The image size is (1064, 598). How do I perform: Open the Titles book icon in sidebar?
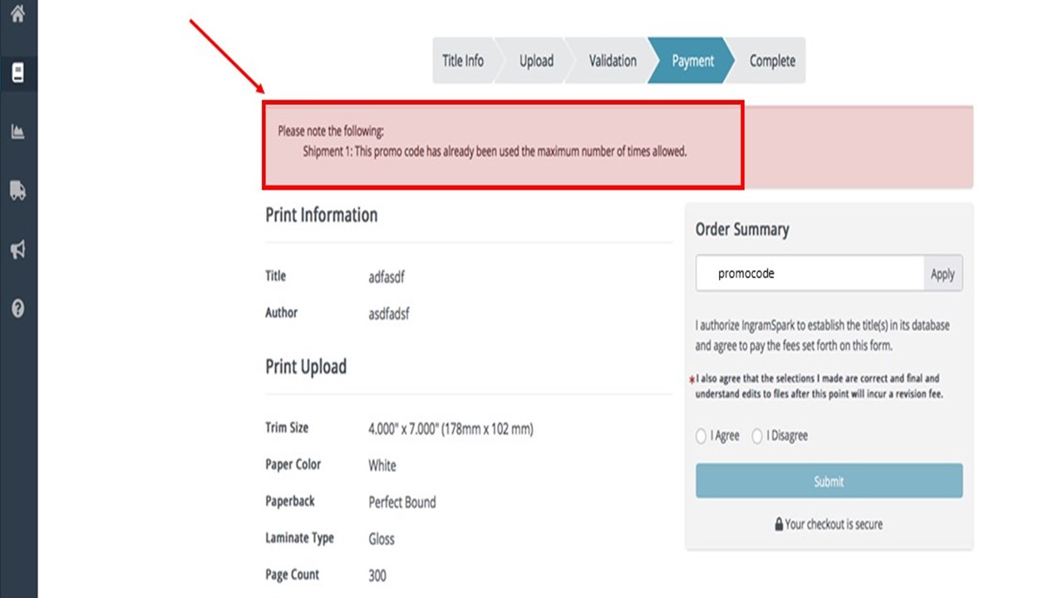point(17,72)
